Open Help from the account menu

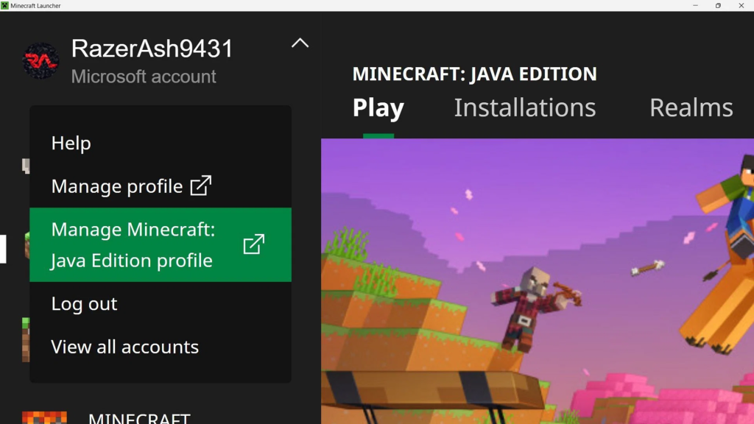pyautogui.click(x=71, y=143)
